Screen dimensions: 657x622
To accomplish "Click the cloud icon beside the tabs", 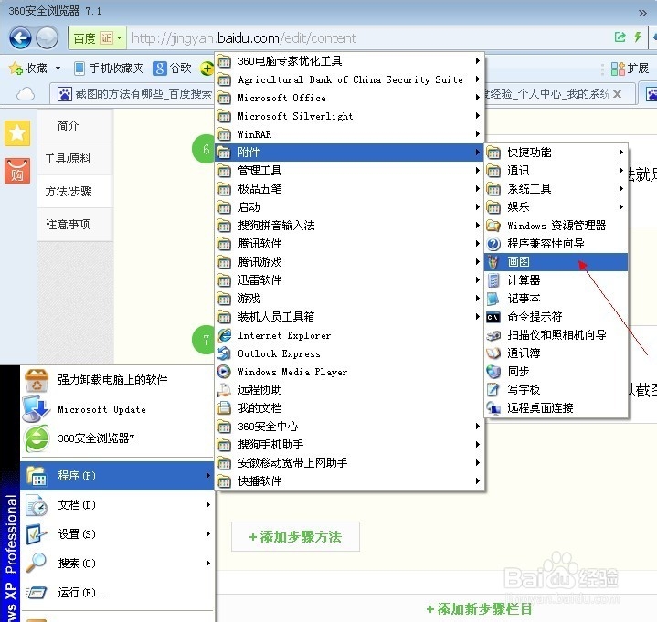I will 26,94.
